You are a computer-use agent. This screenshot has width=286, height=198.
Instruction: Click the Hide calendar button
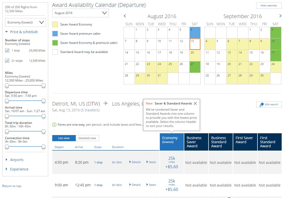[x=269, y=6]
